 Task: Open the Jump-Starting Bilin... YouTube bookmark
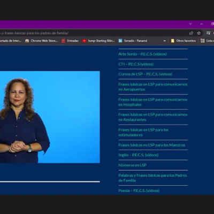click(98, 41)
